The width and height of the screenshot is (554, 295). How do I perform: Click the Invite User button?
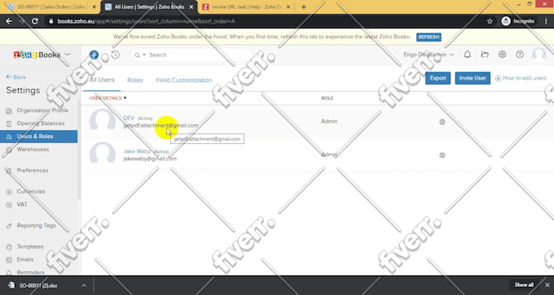coord(473,78)
